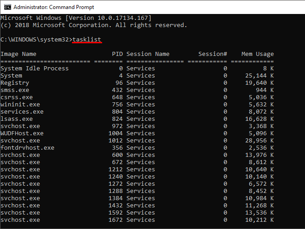Click memory usage 10,212 K
Image resolution: width=305 pixels, height=229 pixels.
[x=260, y=220]
